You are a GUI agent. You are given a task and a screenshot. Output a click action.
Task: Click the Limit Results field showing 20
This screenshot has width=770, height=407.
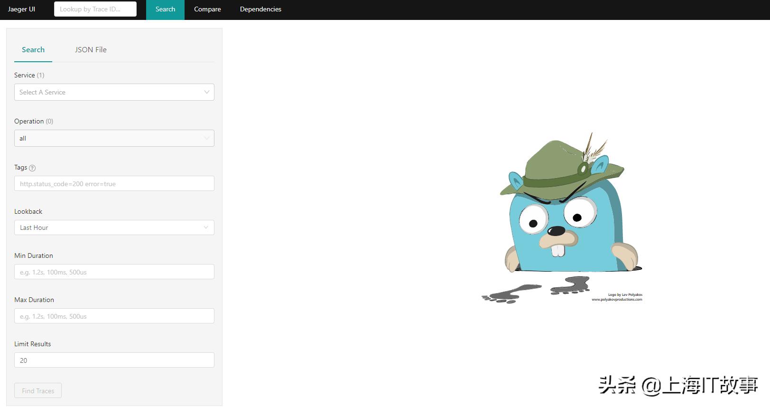[114, 360]
